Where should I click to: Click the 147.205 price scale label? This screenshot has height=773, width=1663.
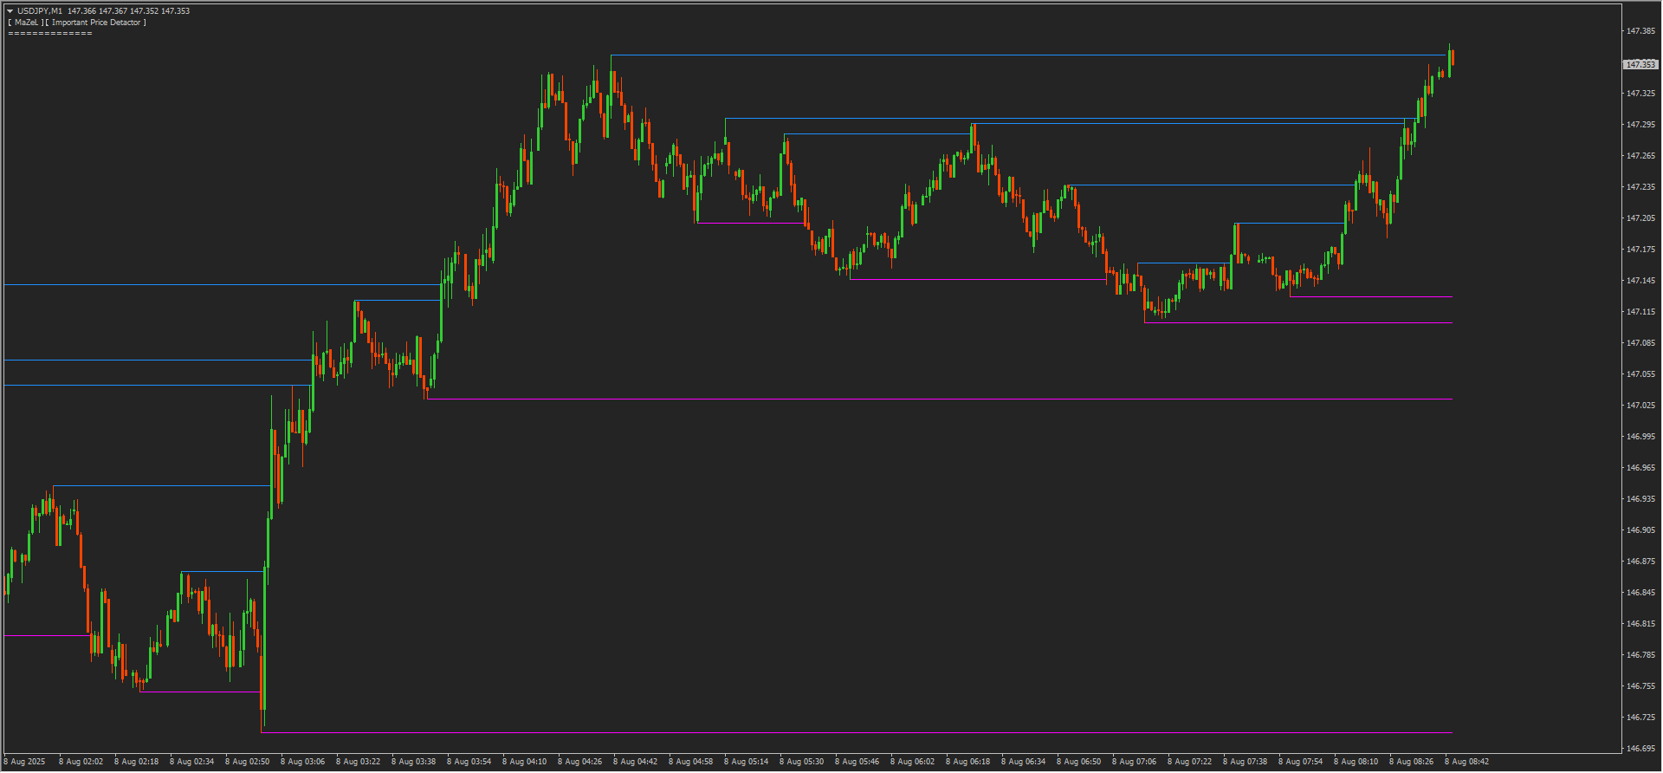point(1640,218)
